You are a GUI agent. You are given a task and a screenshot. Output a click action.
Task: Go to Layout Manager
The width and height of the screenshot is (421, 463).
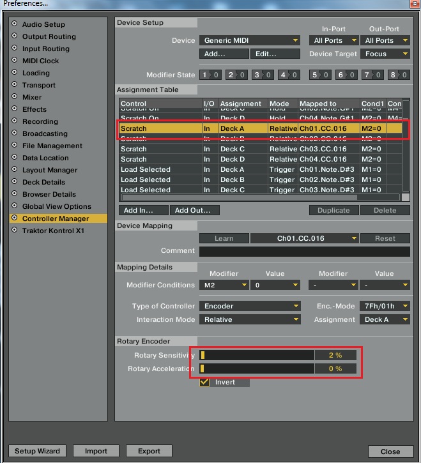(x=50, y=169)
